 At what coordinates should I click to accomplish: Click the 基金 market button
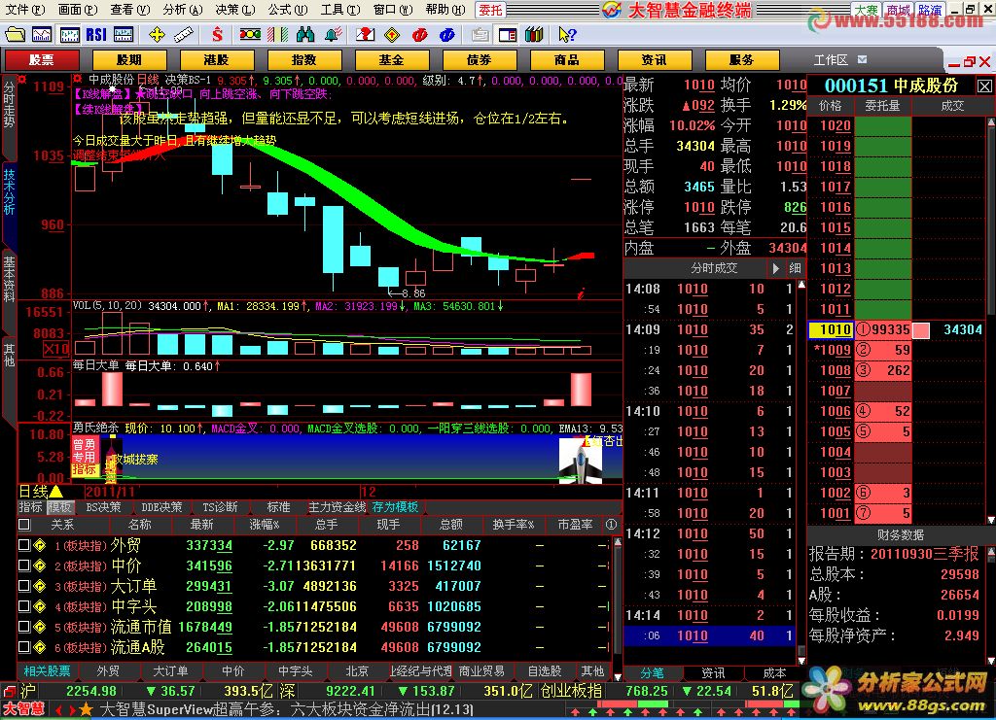(391, 59)
